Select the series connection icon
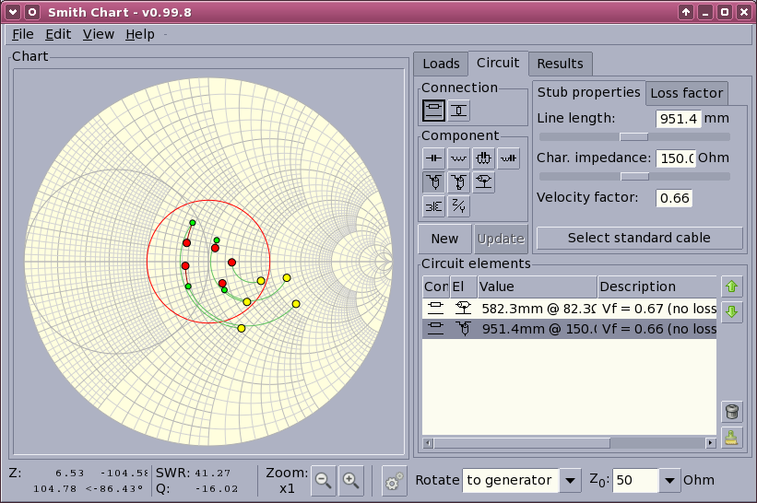This screenshot has height=503, width=757. [x=433, y=111]
